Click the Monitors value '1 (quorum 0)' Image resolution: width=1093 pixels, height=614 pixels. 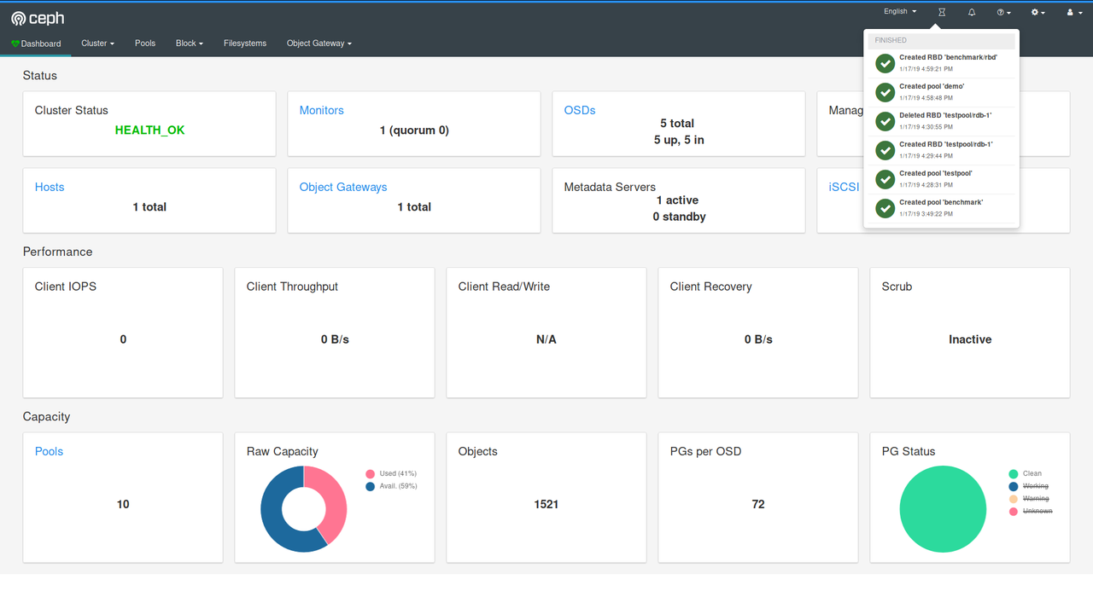point(414,130)
